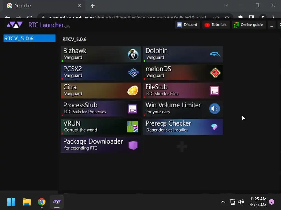Open the Windows Start menu
The height and width of the screenshot is (210, 281).
(11, 202)
